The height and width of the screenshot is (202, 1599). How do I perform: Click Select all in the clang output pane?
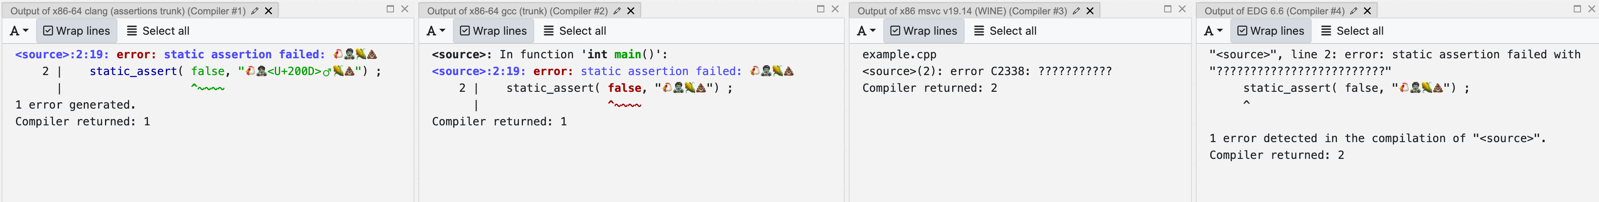pos(158,31)
